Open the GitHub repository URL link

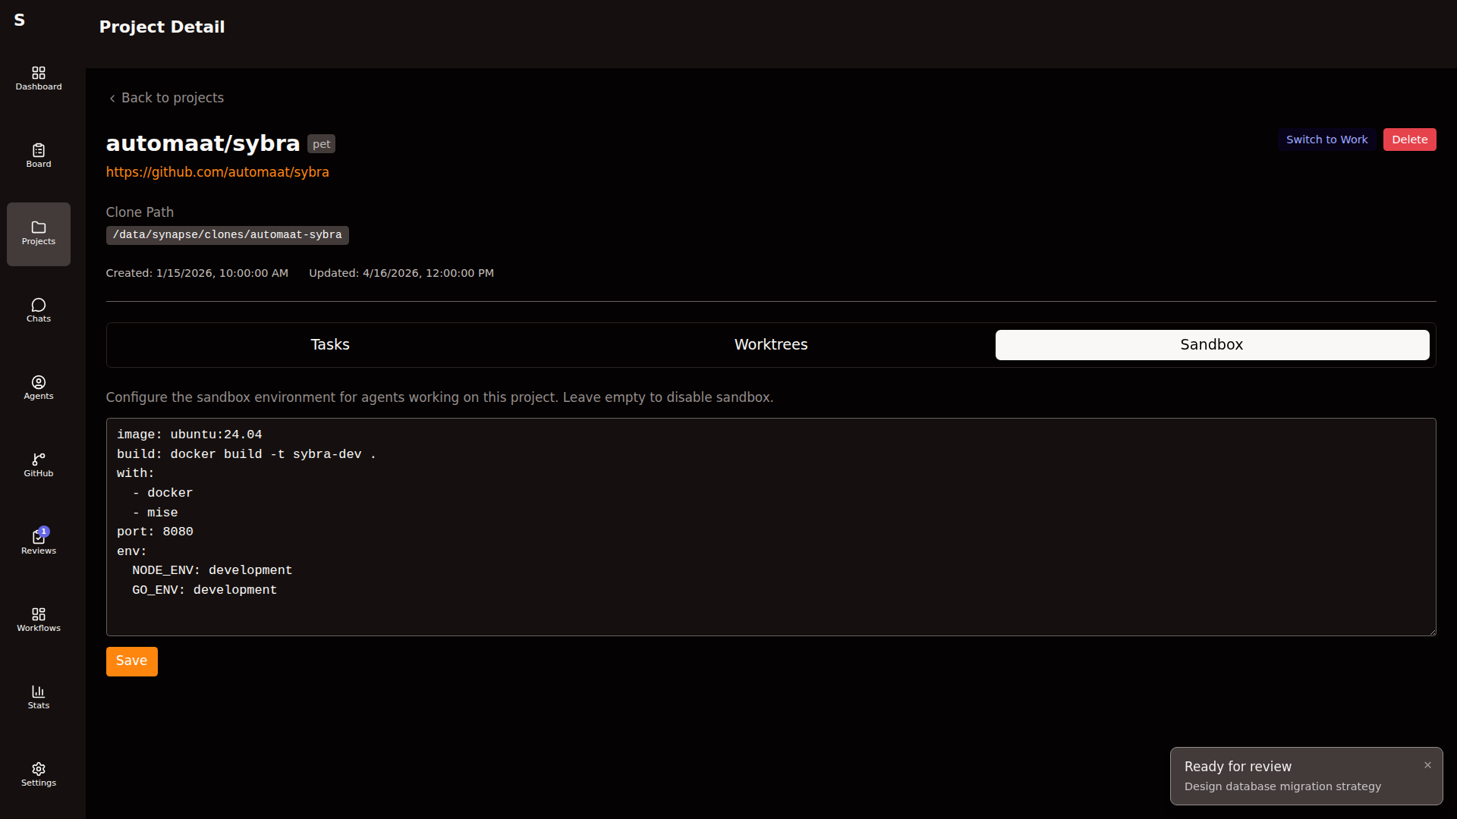tap(217, 172)
